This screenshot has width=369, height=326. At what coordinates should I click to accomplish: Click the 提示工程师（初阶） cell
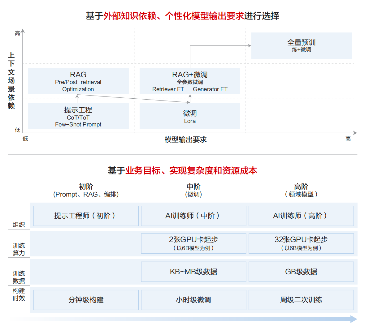(86, 216)
